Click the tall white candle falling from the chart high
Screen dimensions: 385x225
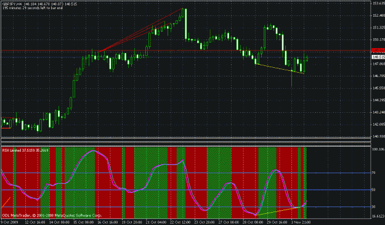tap(185, 24)
